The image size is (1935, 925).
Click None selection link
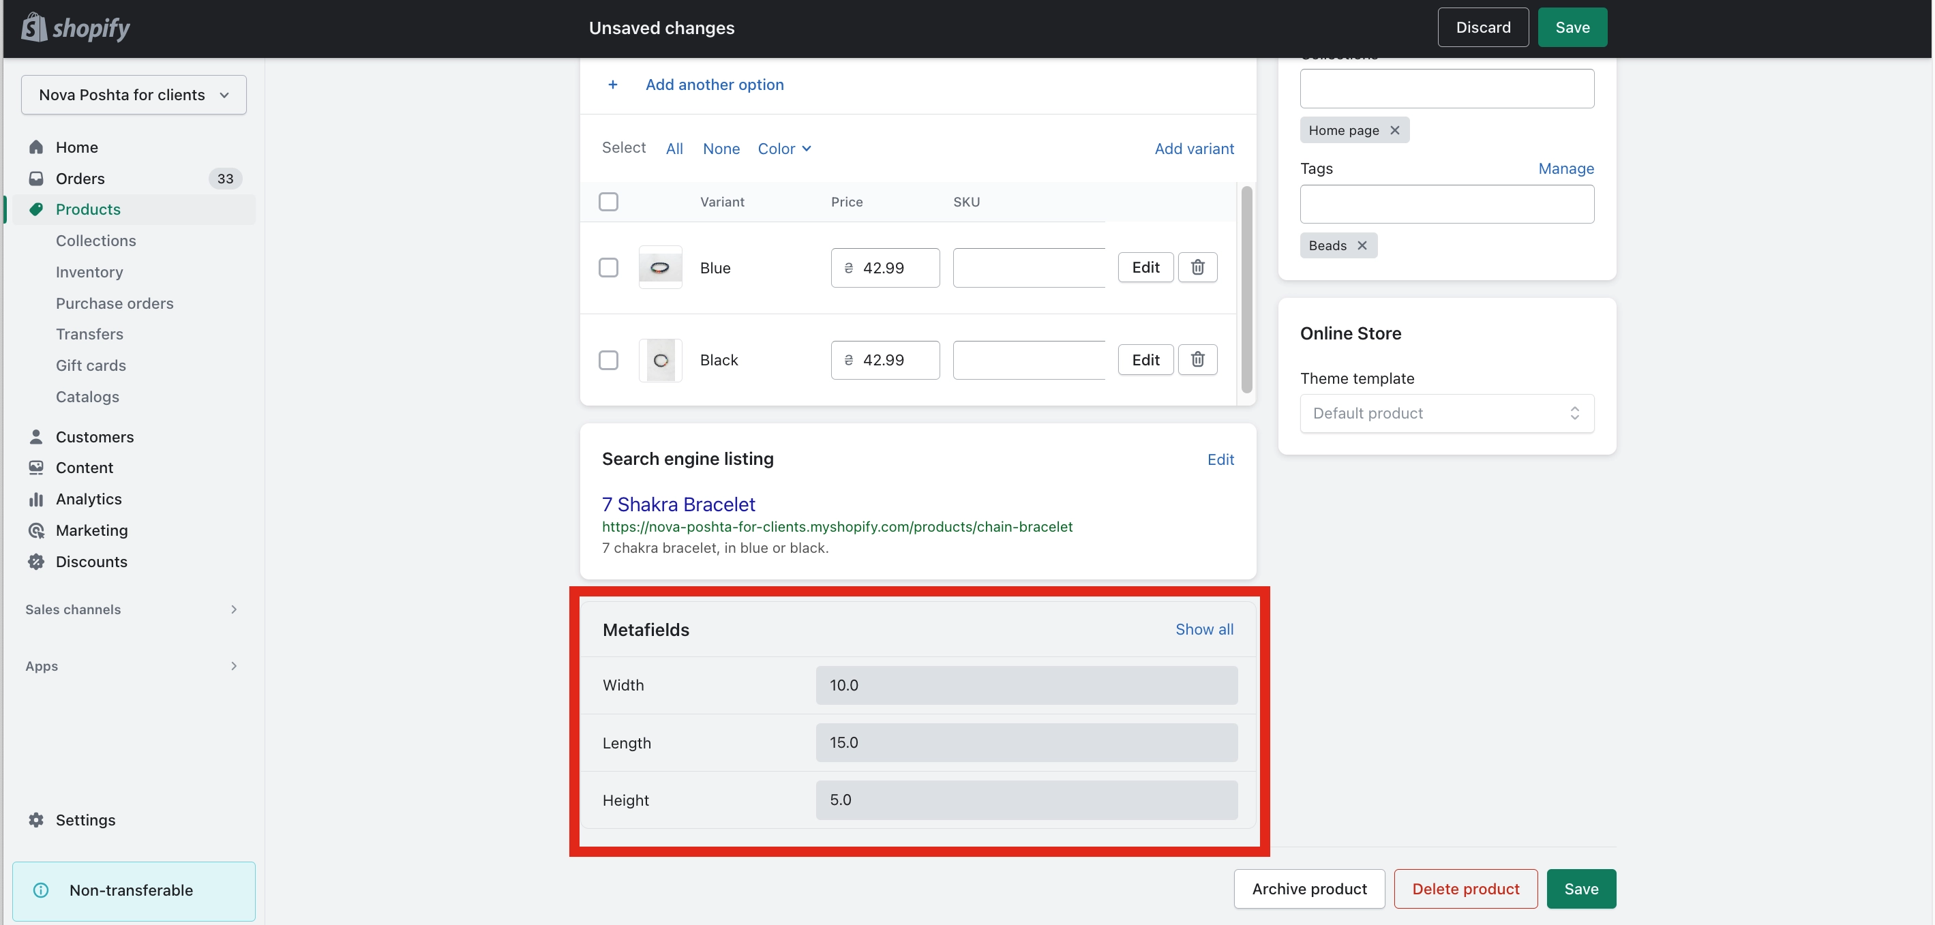721,149
